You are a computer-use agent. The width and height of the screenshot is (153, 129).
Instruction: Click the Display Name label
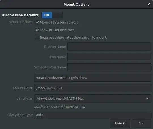(x=55, y=47)
